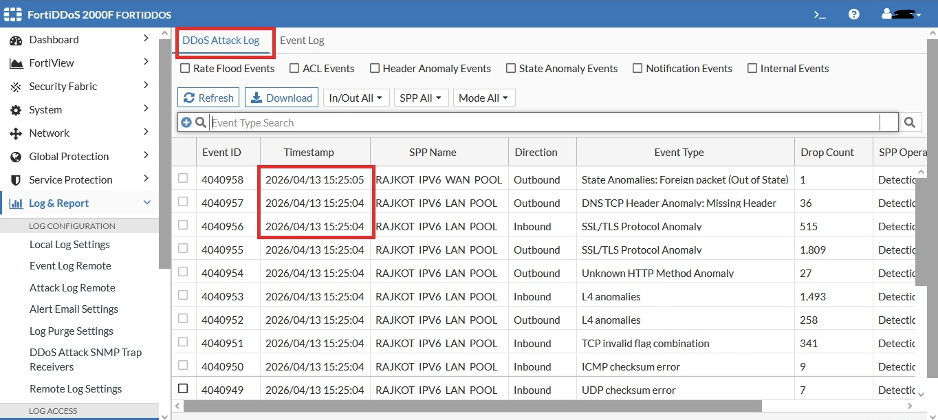This screenshot has width=938, height=420.
Task: Select 'UDP checksum error' event cell
Action: (629, 390)
